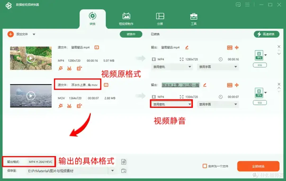Remove the first file with its X
286x181 pixels.
[279, 47]
